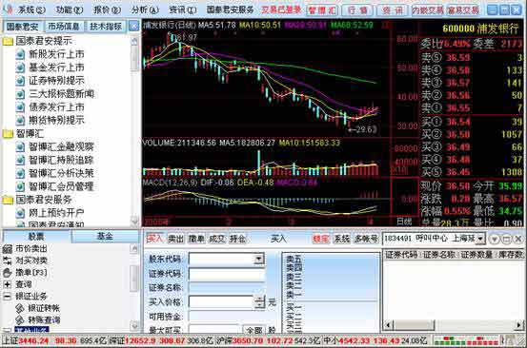527x348 pixels.
Task: Click the info tree scrollbar down arrow
Action: (134, 221)
